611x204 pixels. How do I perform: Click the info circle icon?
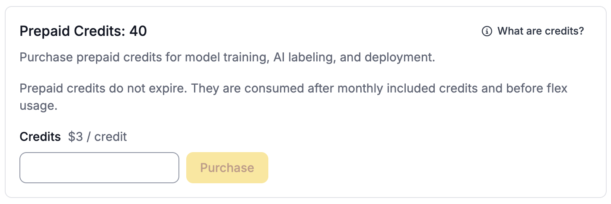487,31
